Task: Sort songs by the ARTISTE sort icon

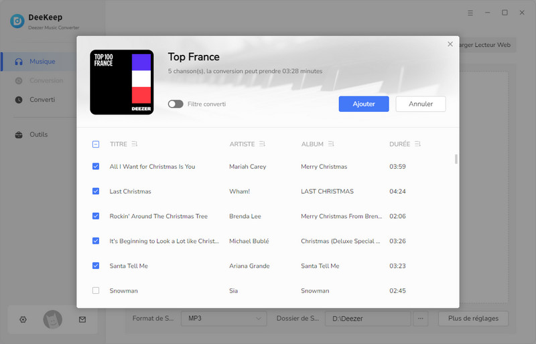Action: [262, 144]
